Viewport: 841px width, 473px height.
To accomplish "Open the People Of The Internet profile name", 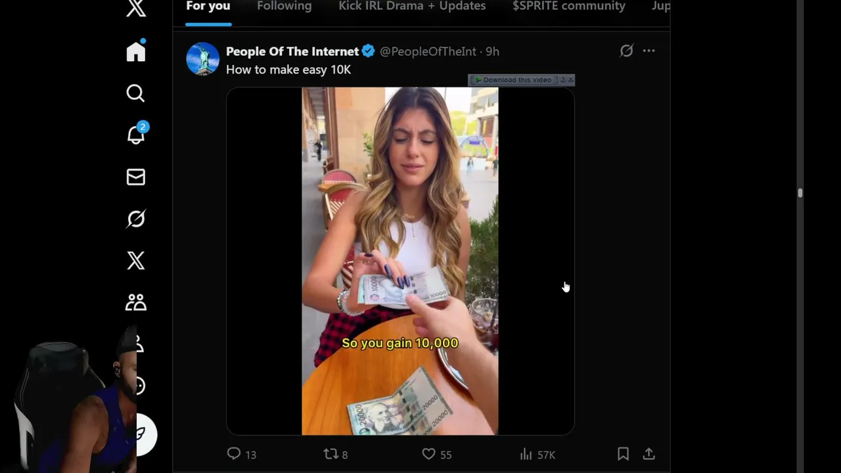I will tap(292, 51).
